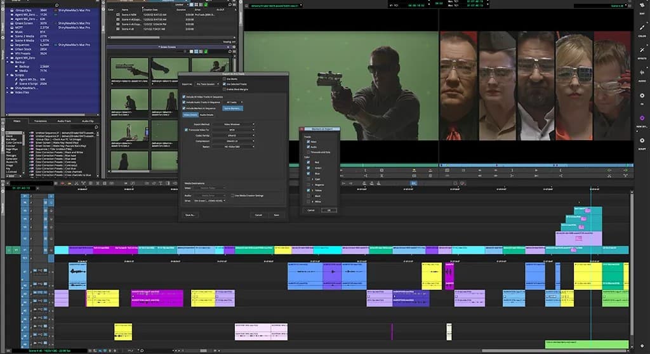Open the Transitions tab in Effects palette
This screenshot has width=650, height=354.
(x=40, y=121)
